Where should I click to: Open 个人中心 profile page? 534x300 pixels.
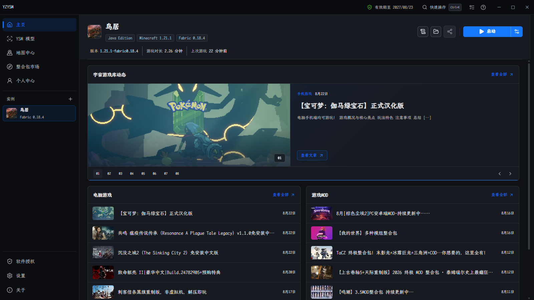pyautogui.click(x=39, y=81)
